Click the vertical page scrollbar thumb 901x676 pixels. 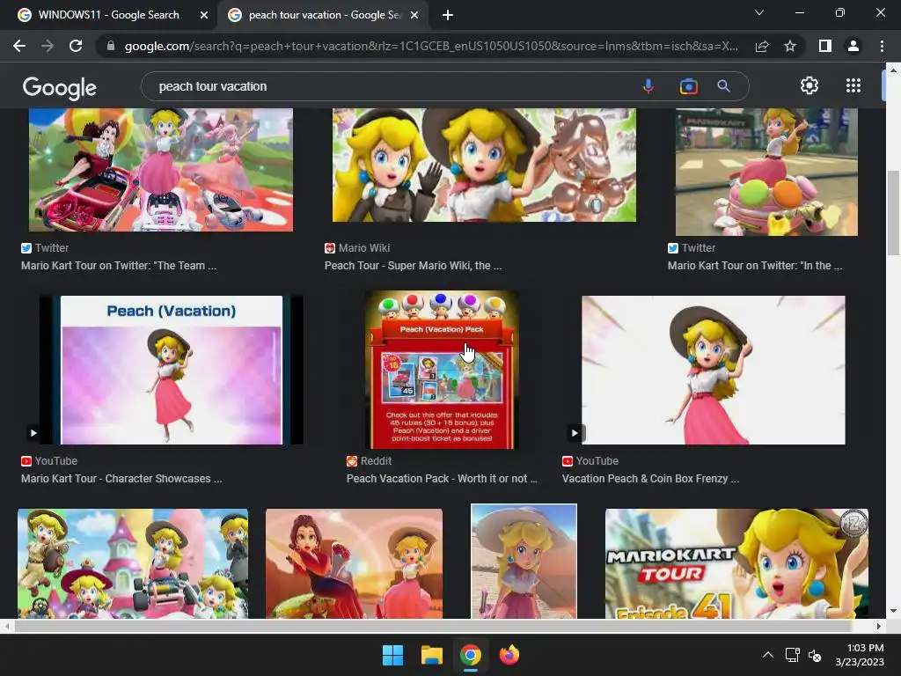click(x=893, y=213)
